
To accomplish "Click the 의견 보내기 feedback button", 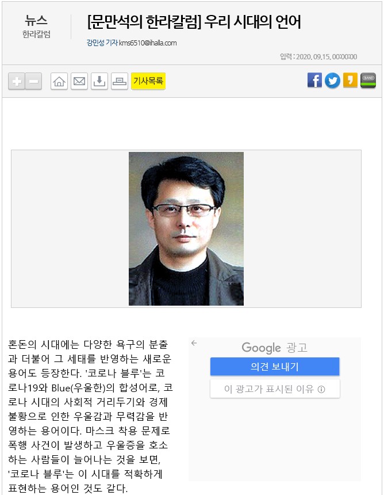I will pos(275,367).
